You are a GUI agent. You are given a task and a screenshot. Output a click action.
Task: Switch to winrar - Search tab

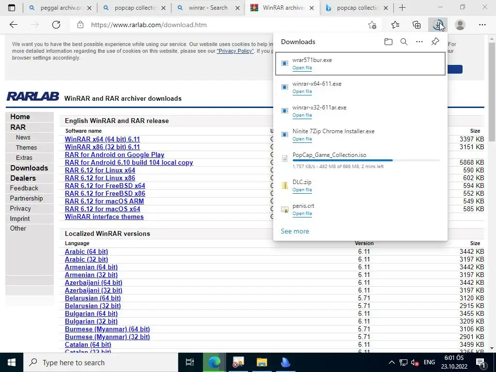point(208,8)
